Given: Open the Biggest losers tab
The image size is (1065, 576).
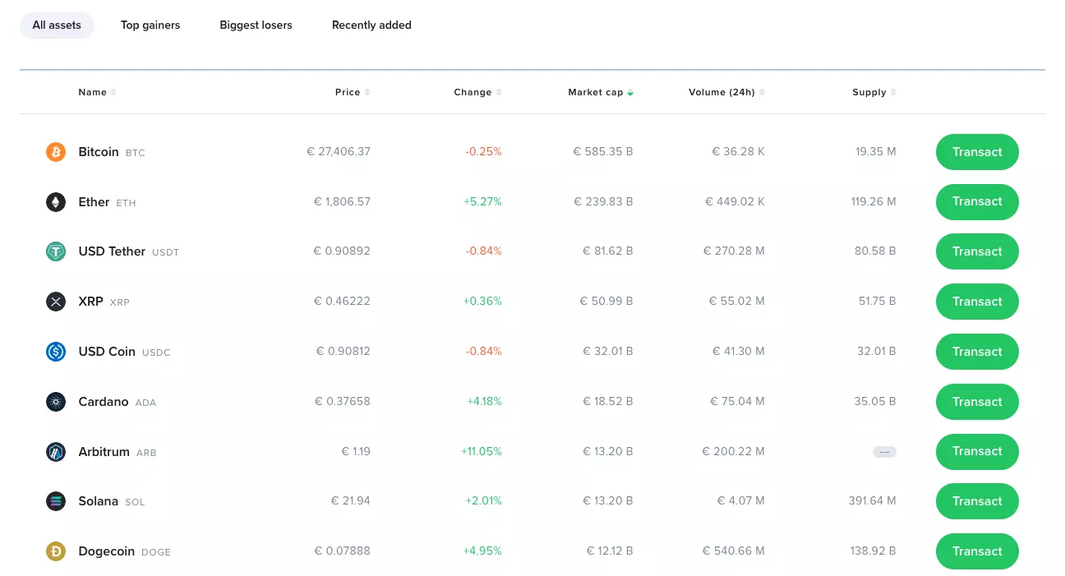Looking at the screenshot, I should pyautogui.click(x=256, y=25).
